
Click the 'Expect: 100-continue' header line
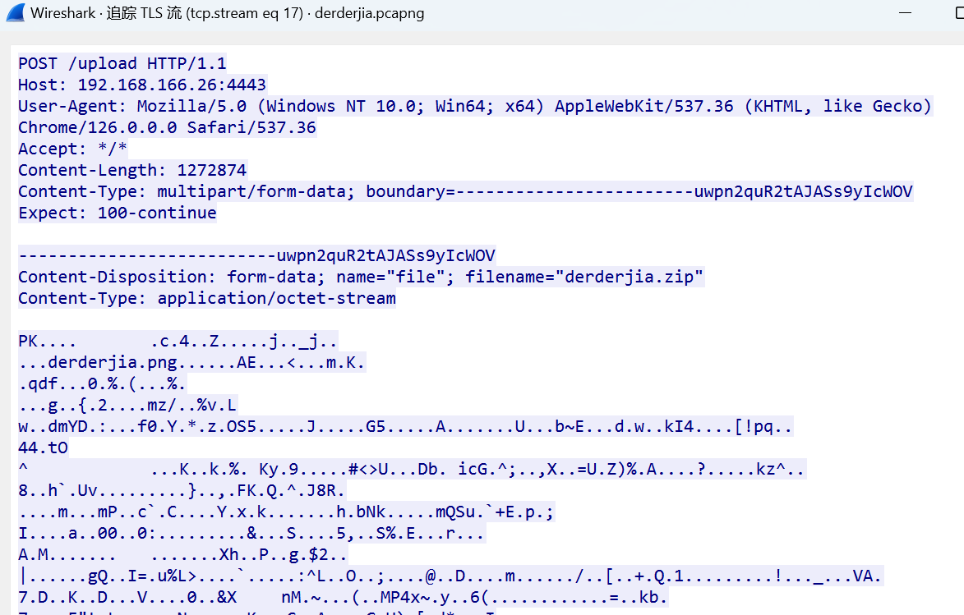(x=118, y=213)
